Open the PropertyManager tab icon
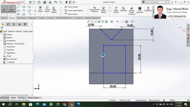190x107 pixels. [8, 24]
